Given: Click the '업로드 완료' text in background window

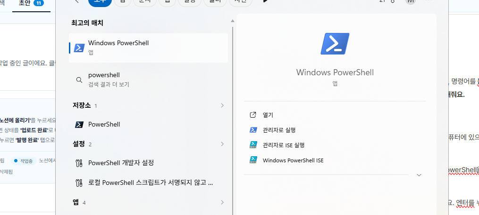Looking at the screenshot, I should 34,130.
